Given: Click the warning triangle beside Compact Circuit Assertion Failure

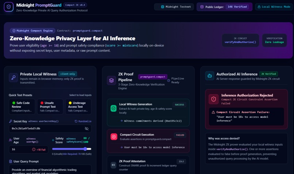Looking at the screenshot, I should click(x=213, y=112).
